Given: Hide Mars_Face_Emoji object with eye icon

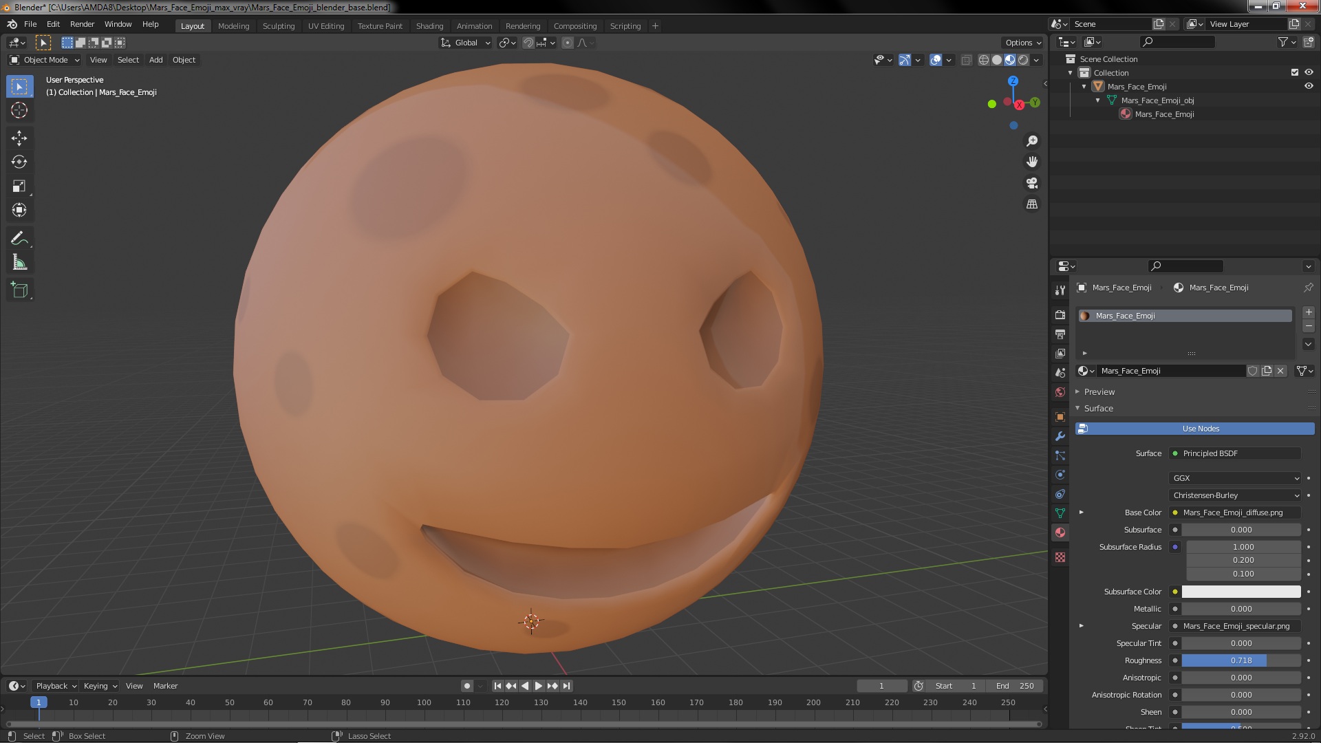Looking at the screenshot, I should click(x=1309, y=86).
